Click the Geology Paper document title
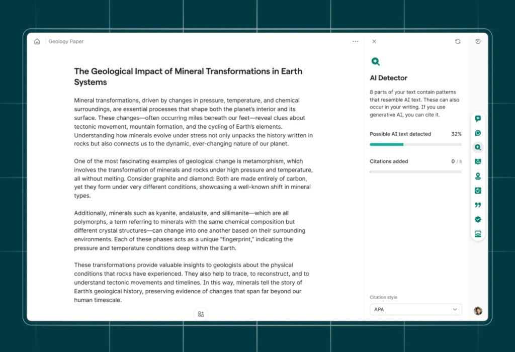The width and height of the screenshot is (515, 352). (x=66, y=42)
